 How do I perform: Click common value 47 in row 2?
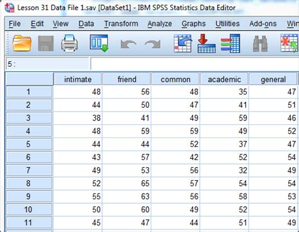tap(175, 105)
